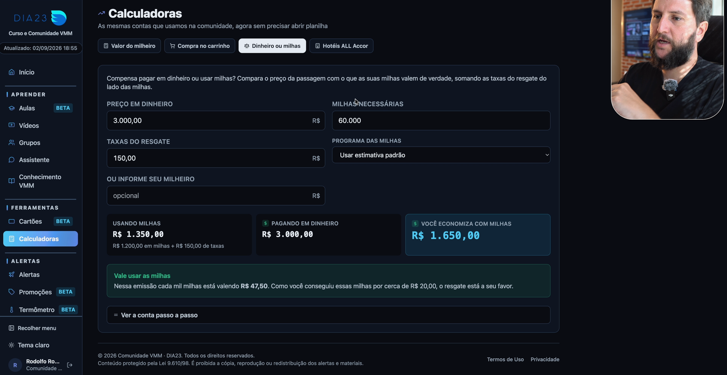The image size is (727, 375).
Task: Expand Ver a conta passo a passo
Action: [329, 315]
